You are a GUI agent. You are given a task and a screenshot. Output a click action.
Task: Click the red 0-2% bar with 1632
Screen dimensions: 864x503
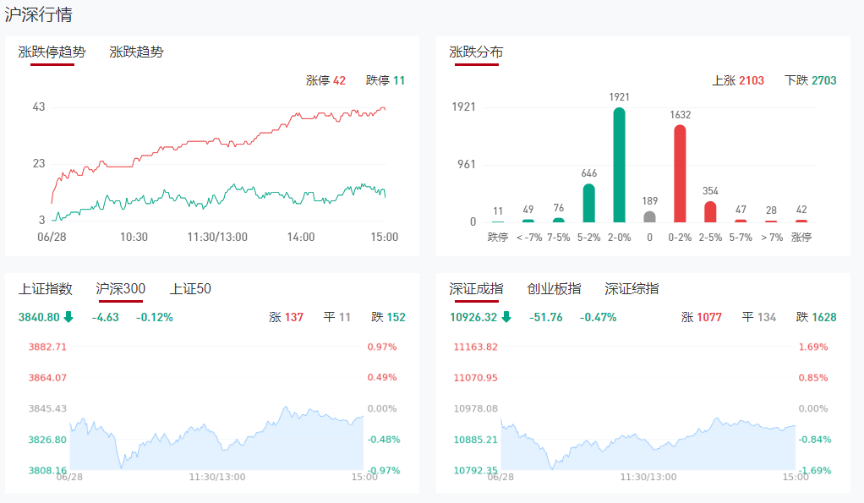pyautogui.click(x=680, y=173)
